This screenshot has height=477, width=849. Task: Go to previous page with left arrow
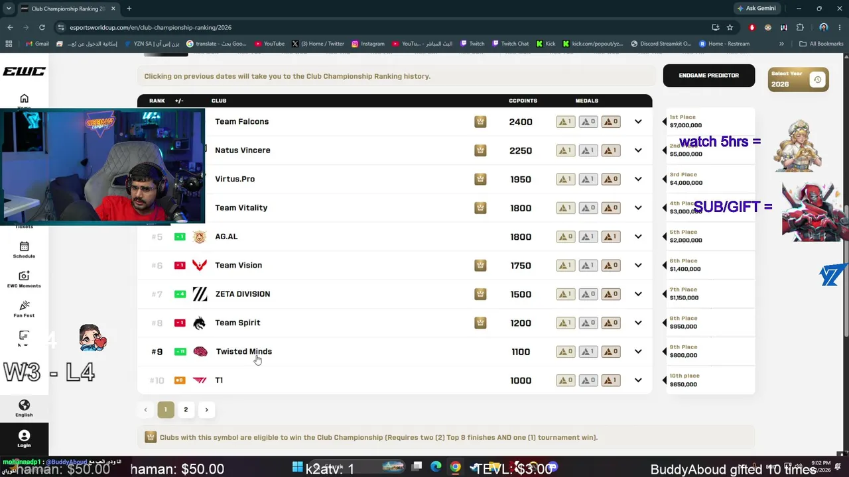pyautogui.click(x=145, y=409)
